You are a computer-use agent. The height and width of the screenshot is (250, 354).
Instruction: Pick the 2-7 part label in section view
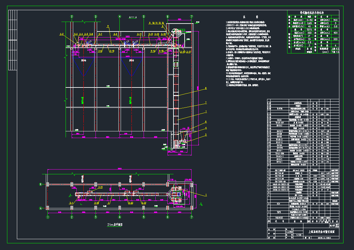100,34
